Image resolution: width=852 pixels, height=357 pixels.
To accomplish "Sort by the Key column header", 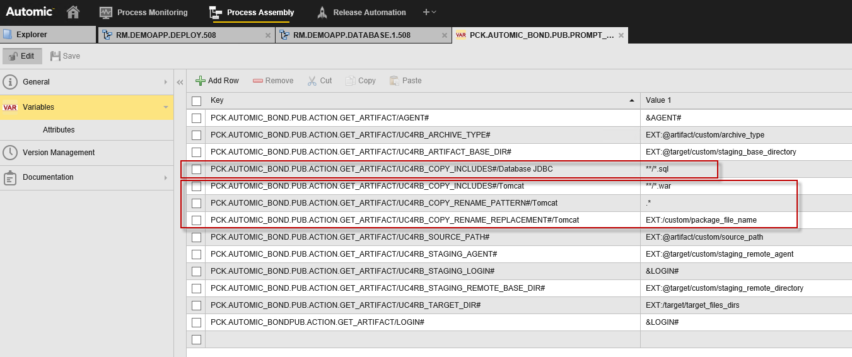I will (423, 101).
